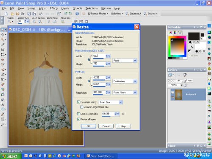Click the Lock aspect ratio value field
212x159 pixels.
108,114
